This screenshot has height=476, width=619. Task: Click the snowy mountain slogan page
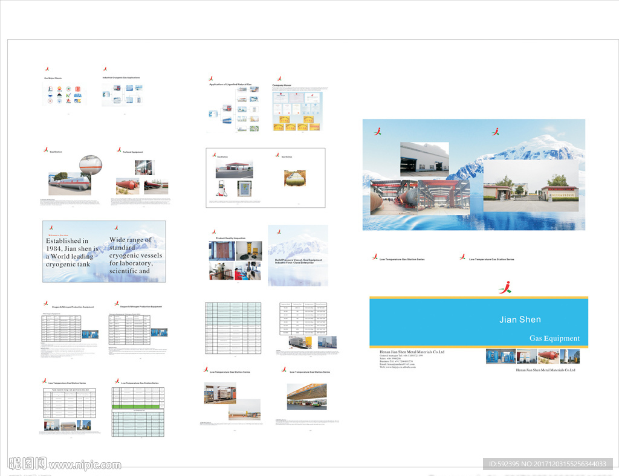point(298,255)
